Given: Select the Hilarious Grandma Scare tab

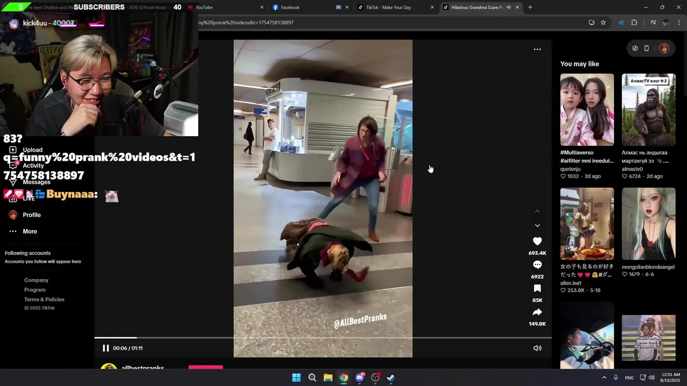Looking at the screenshot, I should click(x=477, y=8).
